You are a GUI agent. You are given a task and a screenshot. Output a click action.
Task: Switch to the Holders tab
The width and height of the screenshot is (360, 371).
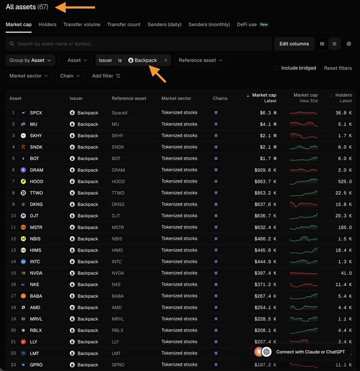click(47, 25)
